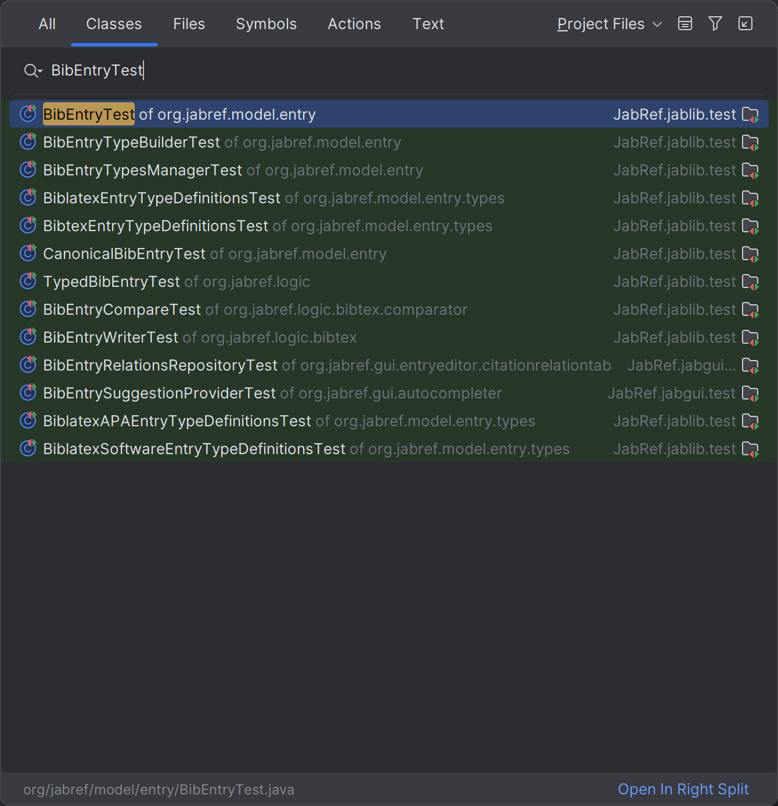The height and width of the screenshot is (806, 778).
Task: Click module folder icon on BibEntryTypesManagerTest row
Action: click(x=751, y=171)
